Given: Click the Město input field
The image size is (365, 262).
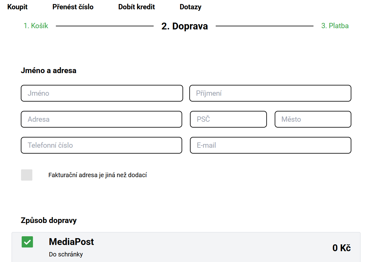Looking at the screenshot, I should pyautogui.click(x=313, y=119).
